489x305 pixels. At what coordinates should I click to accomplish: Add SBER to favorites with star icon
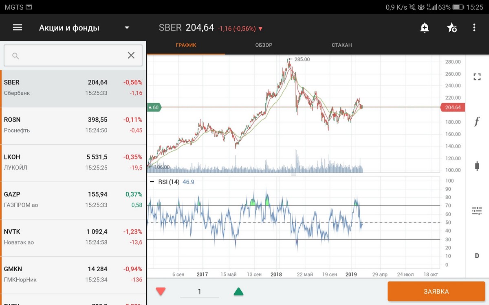point(452,28)
